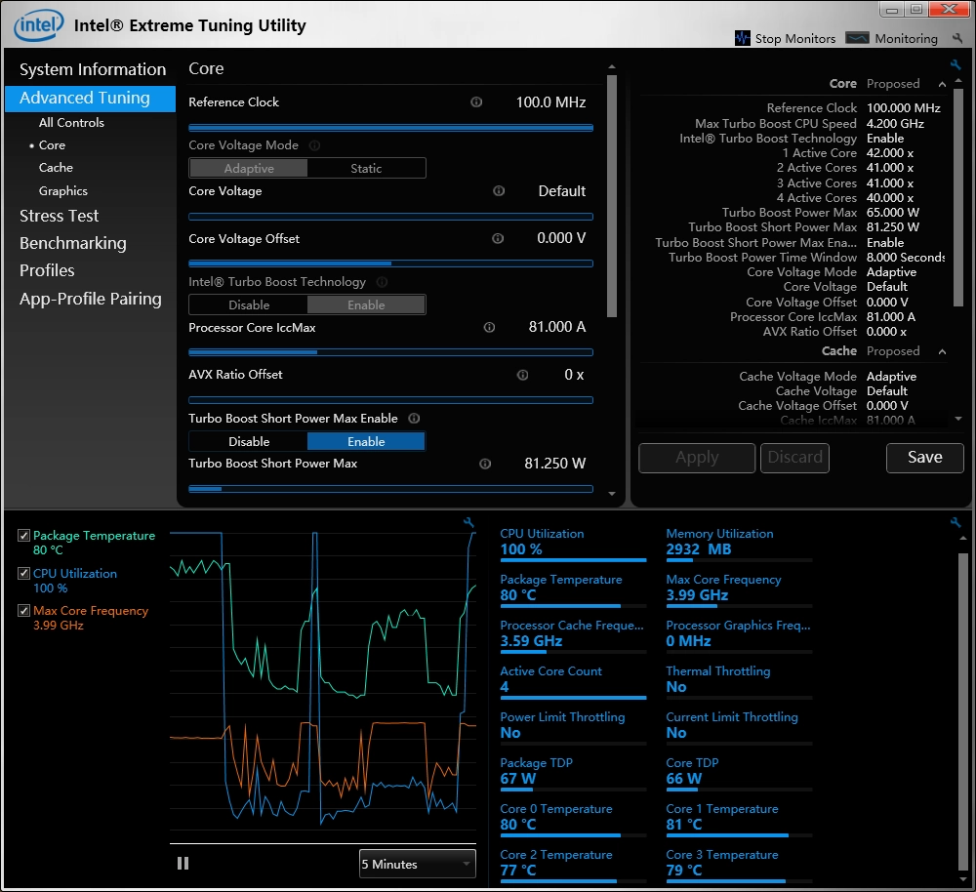Go to Benchmarking in the sidebar

click(x=73, y=243)
